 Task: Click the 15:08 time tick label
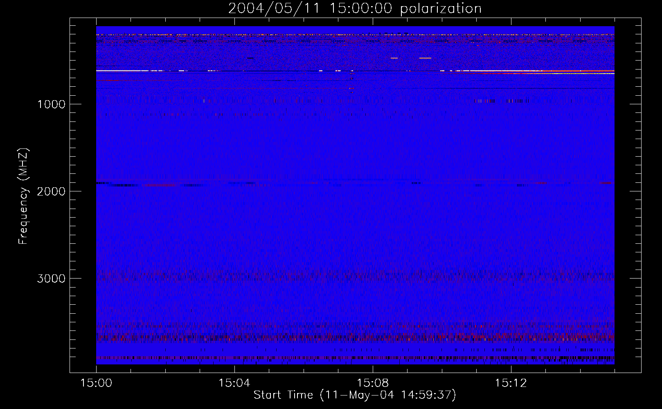click(x=372, y=383)
